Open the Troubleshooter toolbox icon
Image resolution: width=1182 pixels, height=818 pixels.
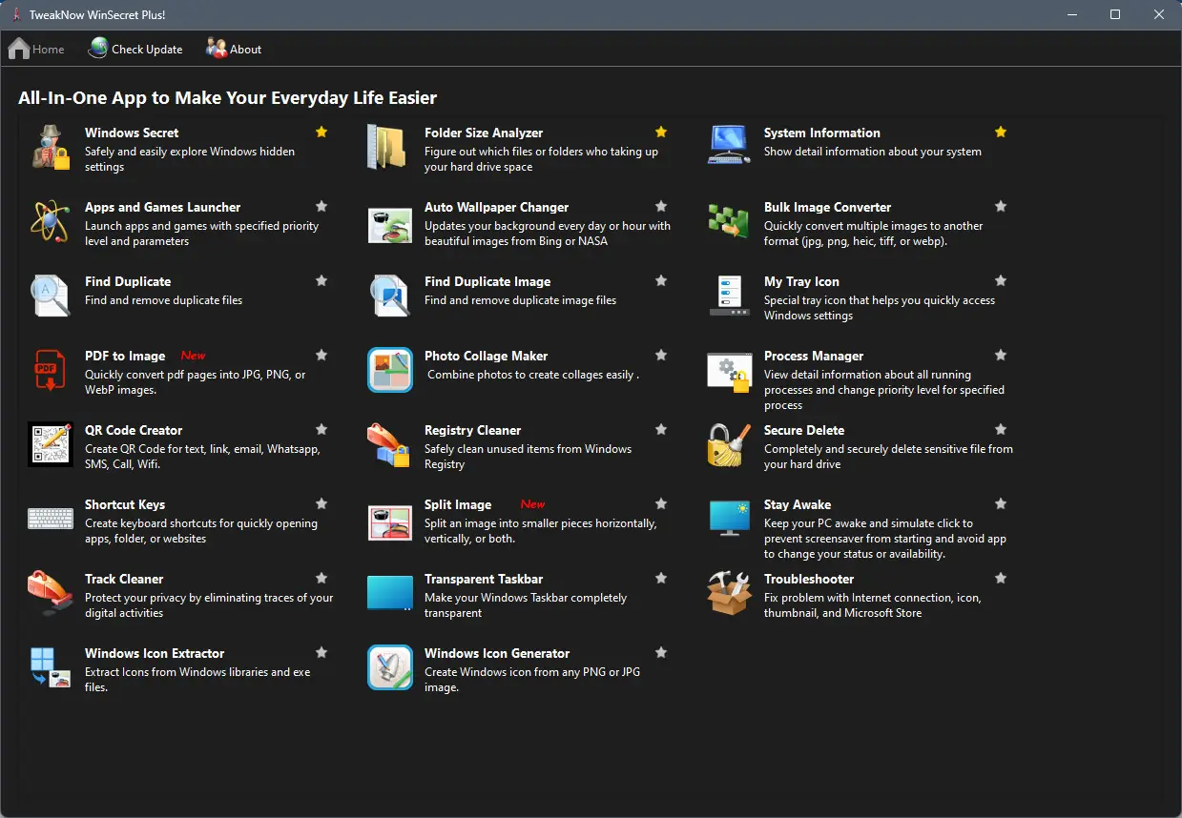point(729,593)
